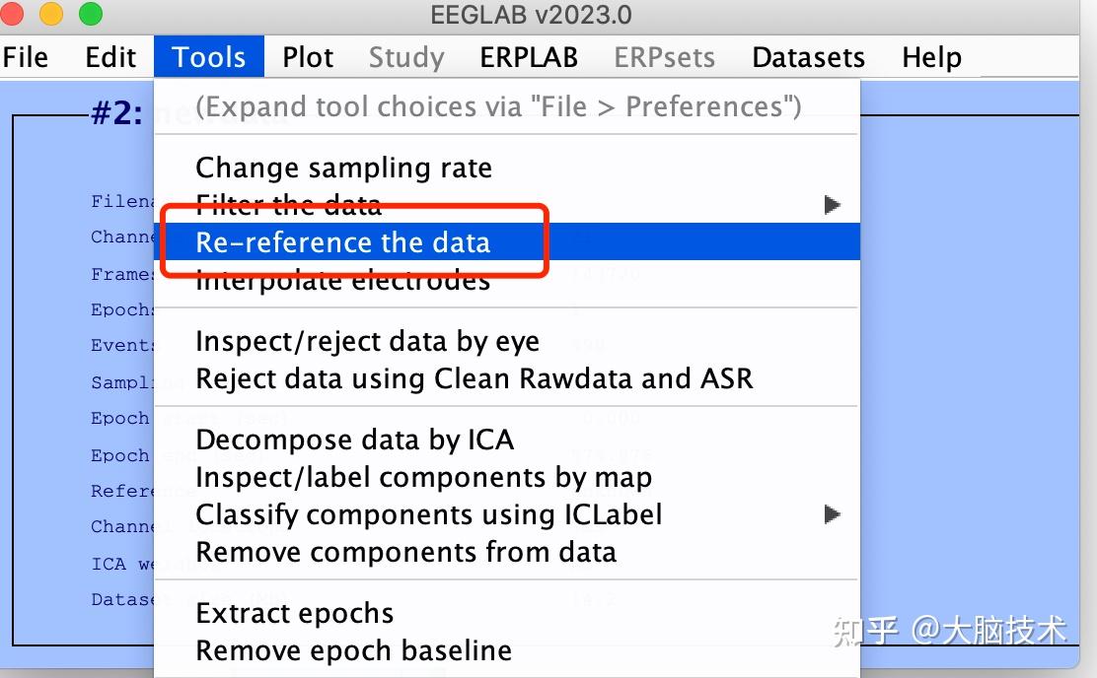Select Reject data using Clean Rawdata and ASR
1097x678 pixels.
click(x=474, y=378)
